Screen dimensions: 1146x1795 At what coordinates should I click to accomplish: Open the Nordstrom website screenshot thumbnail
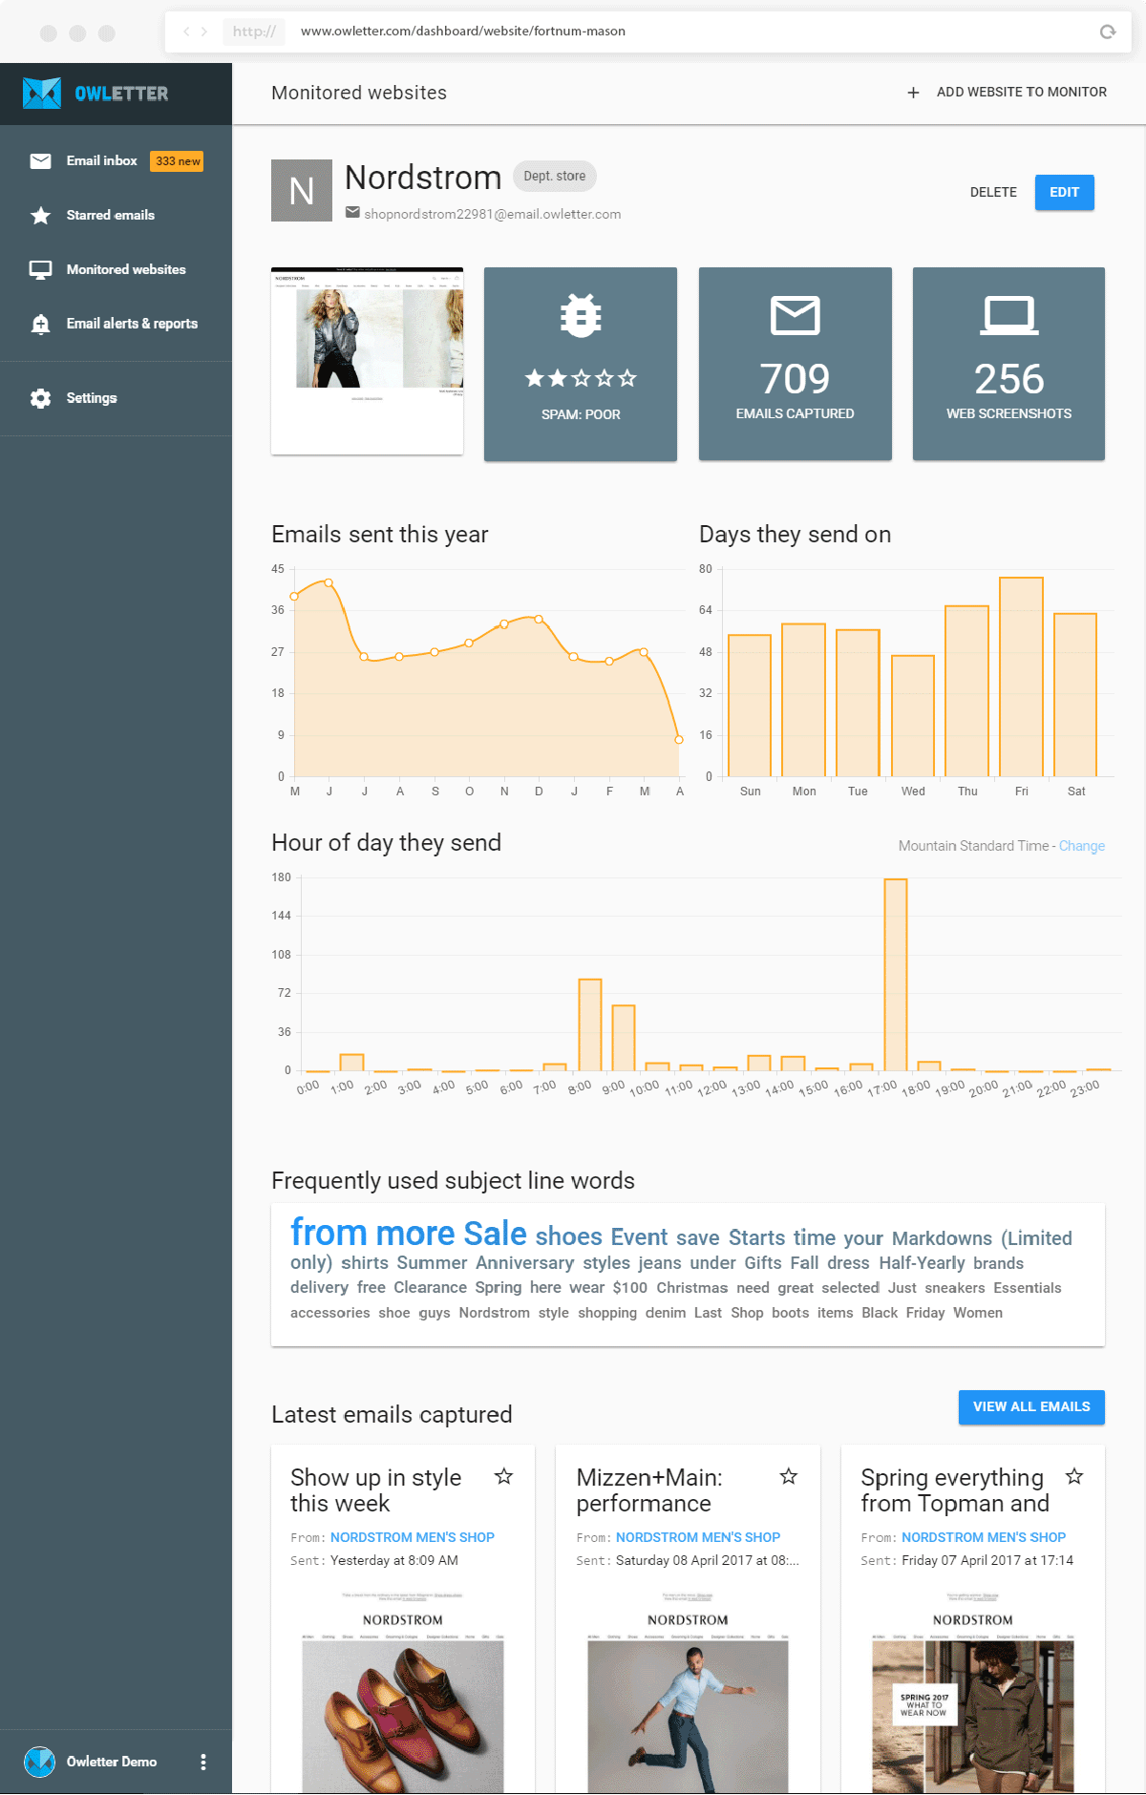coord(368,361)
